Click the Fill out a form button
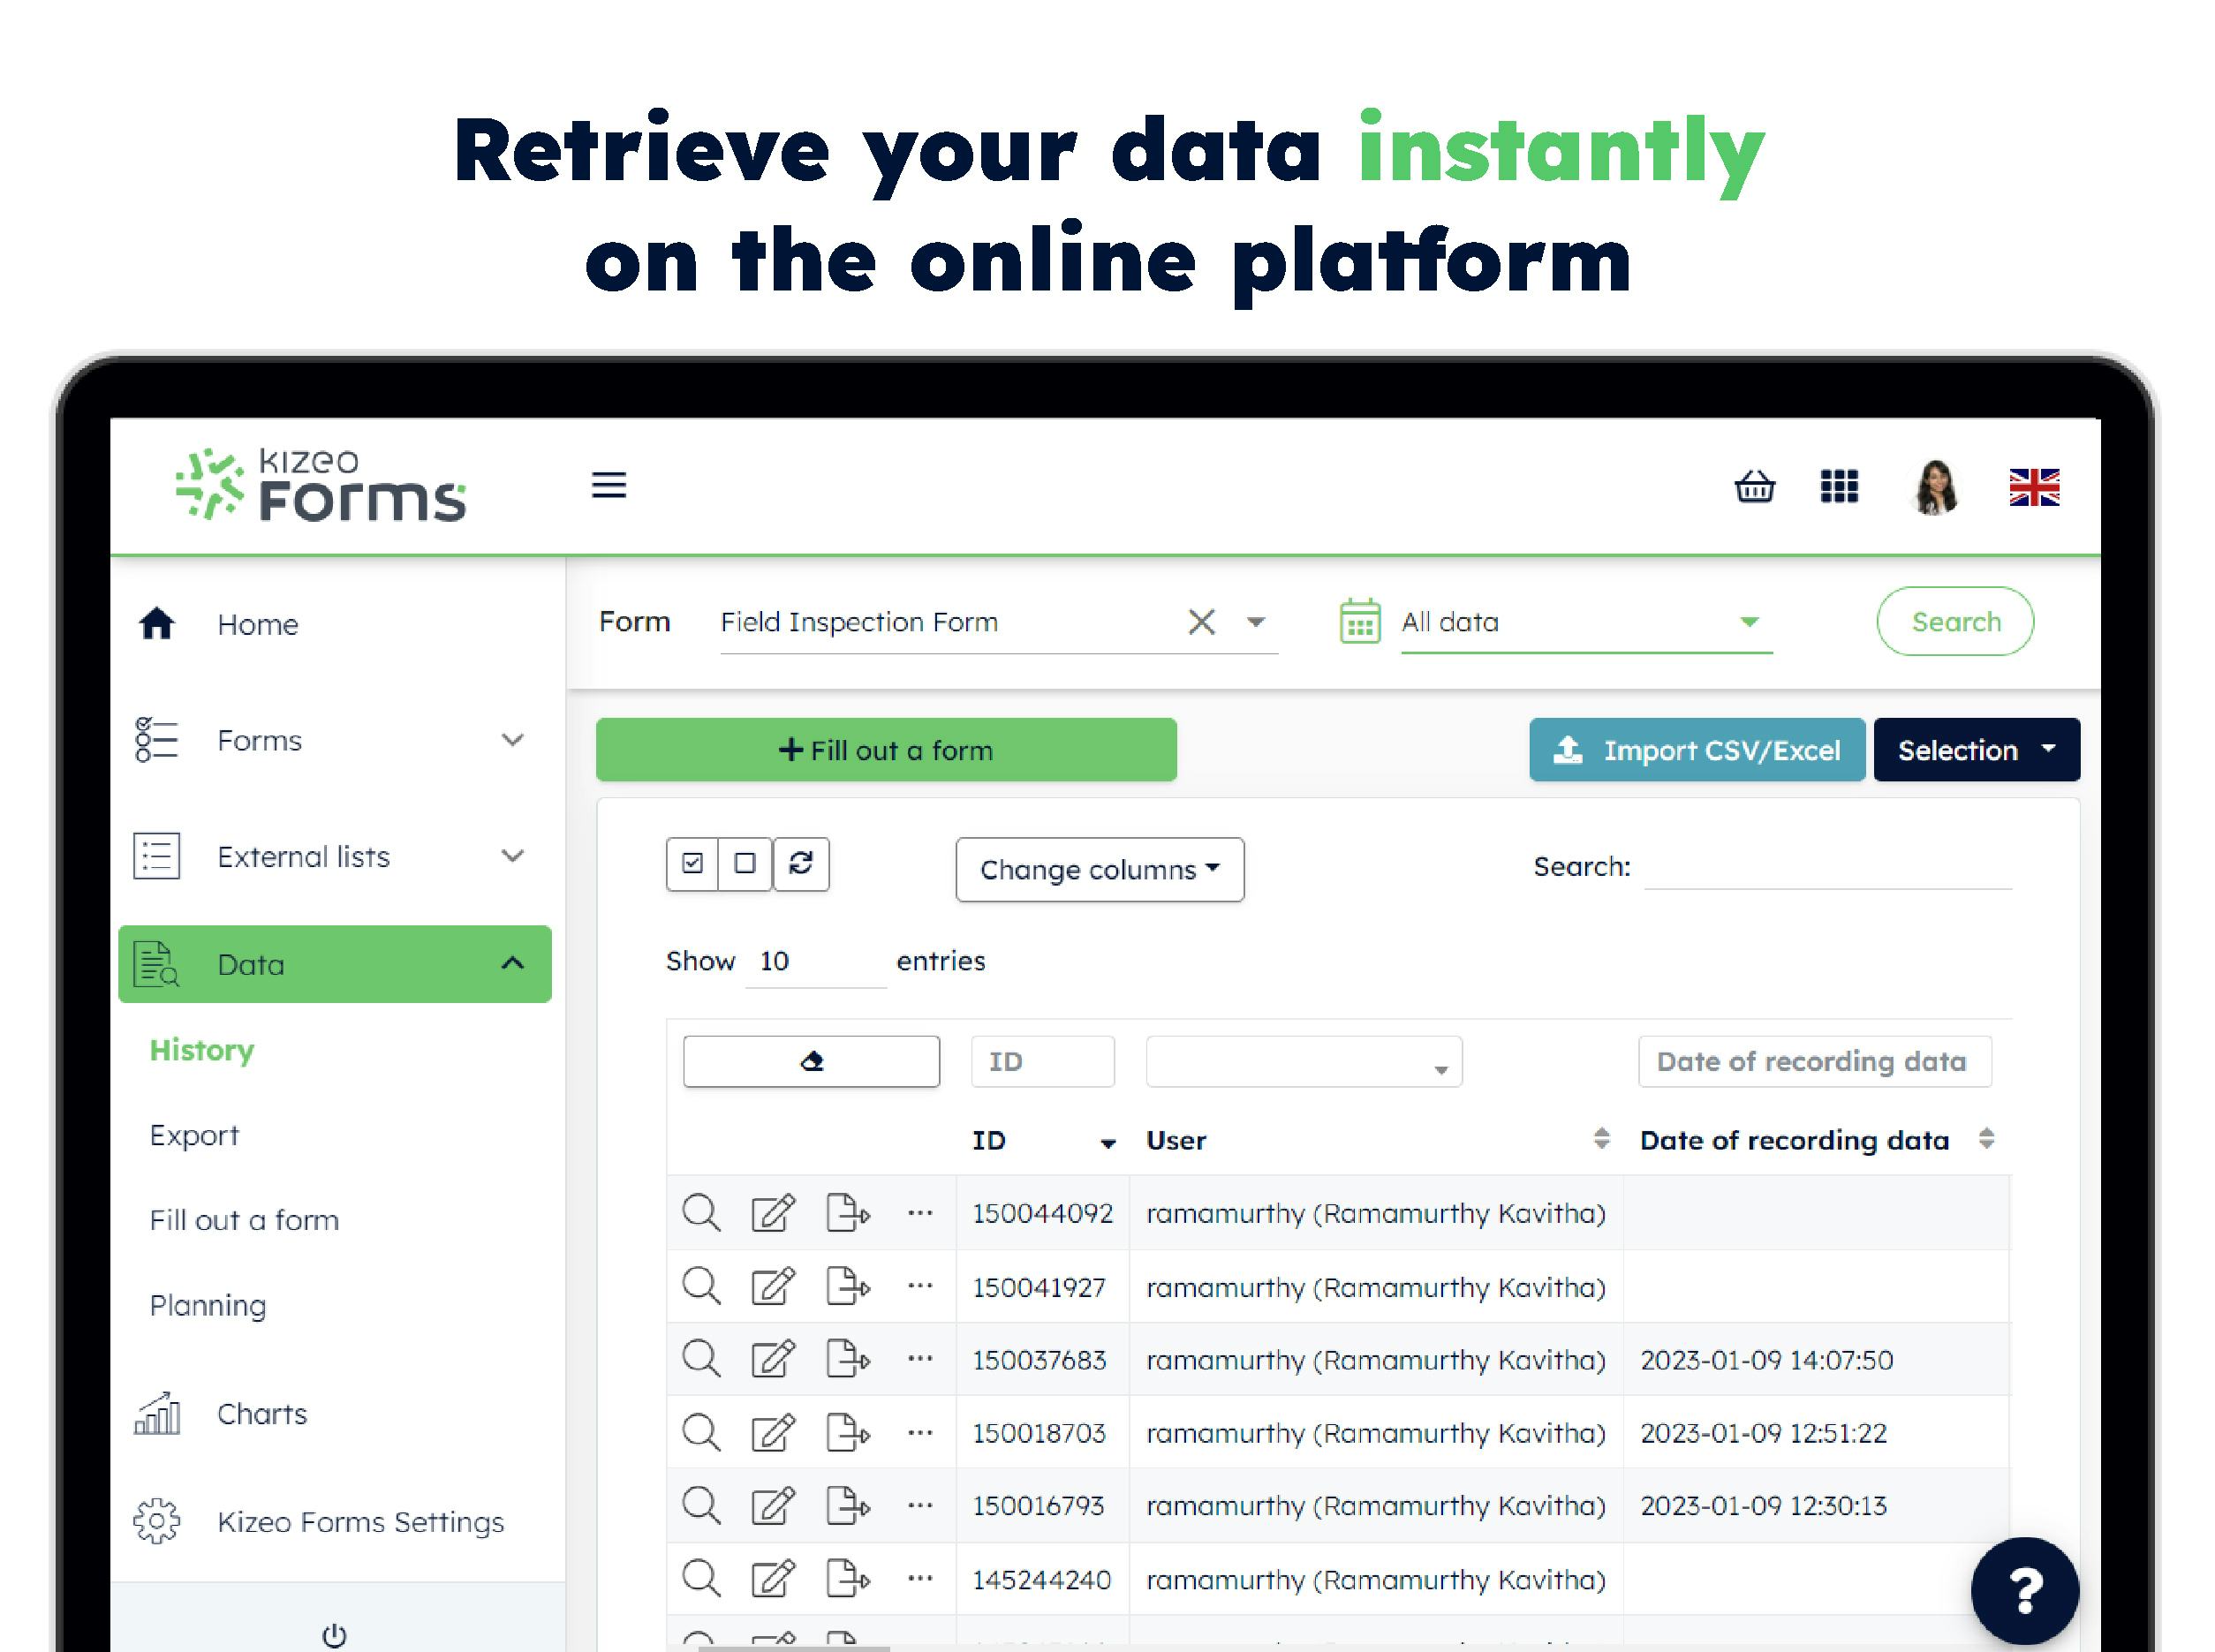The width and height of the screenshot is (2215, 1652). (884, 749)
